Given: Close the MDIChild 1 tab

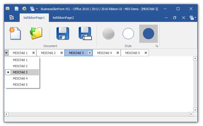Looking at the screenshot, I should 33,53.
